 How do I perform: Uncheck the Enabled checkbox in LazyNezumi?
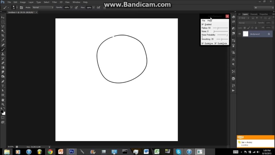(203, 24)
